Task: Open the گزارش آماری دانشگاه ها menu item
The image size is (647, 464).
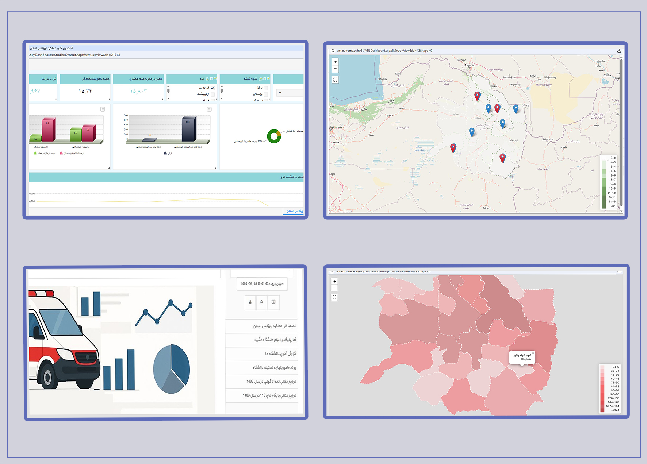Action: 280,354
